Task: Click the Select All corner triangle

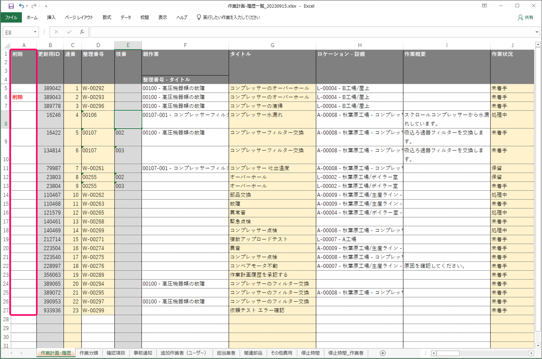Action: 7,45
